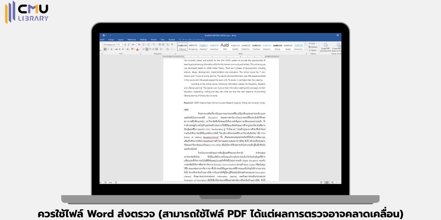Toggle Bold formatting

[105, 49]
